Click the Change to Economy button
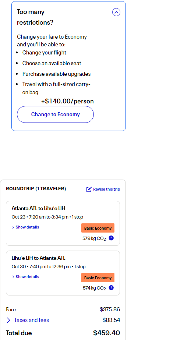Image resolution: width=184 pixels, height=340 pixels. pyautogui.click(x=55, y=114)
